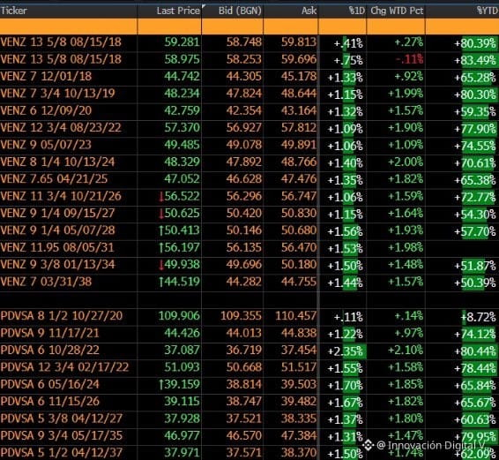Click the %1D column header
The image size is (499, 460).
point(357,11)
